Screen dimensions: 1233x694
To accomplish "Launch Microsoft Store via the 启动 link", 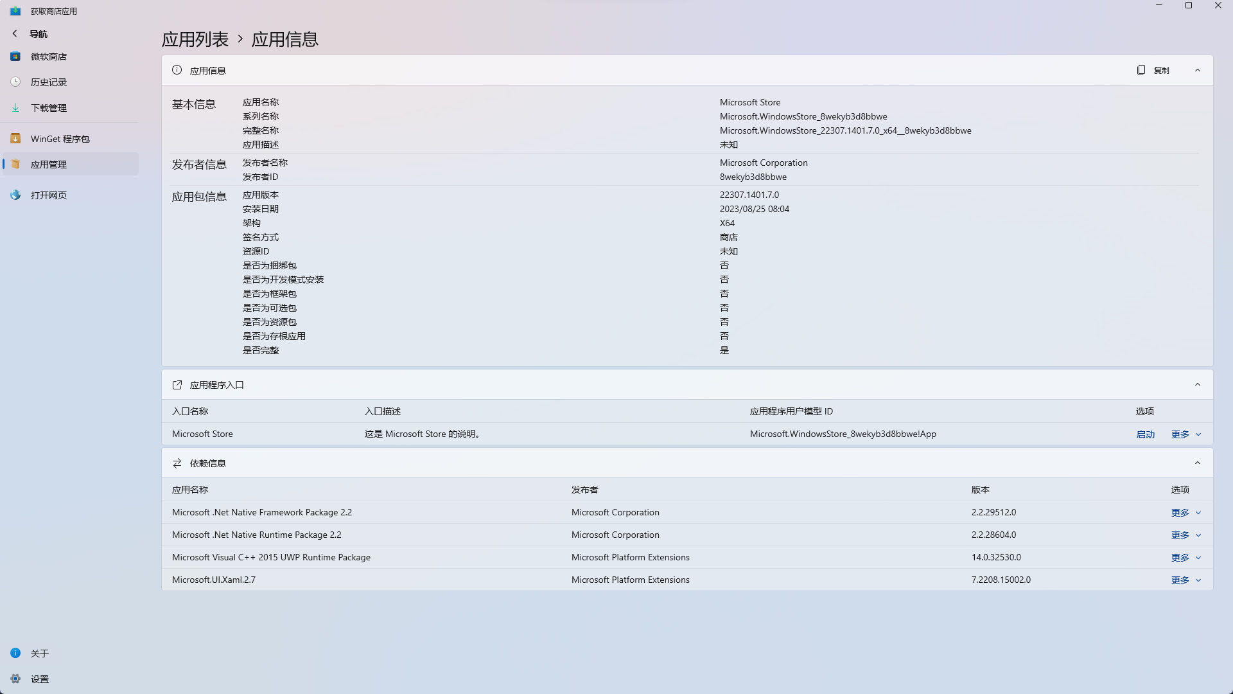I will 1146,434.
